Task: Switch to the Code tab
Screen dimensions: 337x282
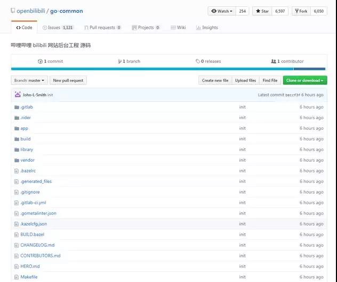Action: 24,28
